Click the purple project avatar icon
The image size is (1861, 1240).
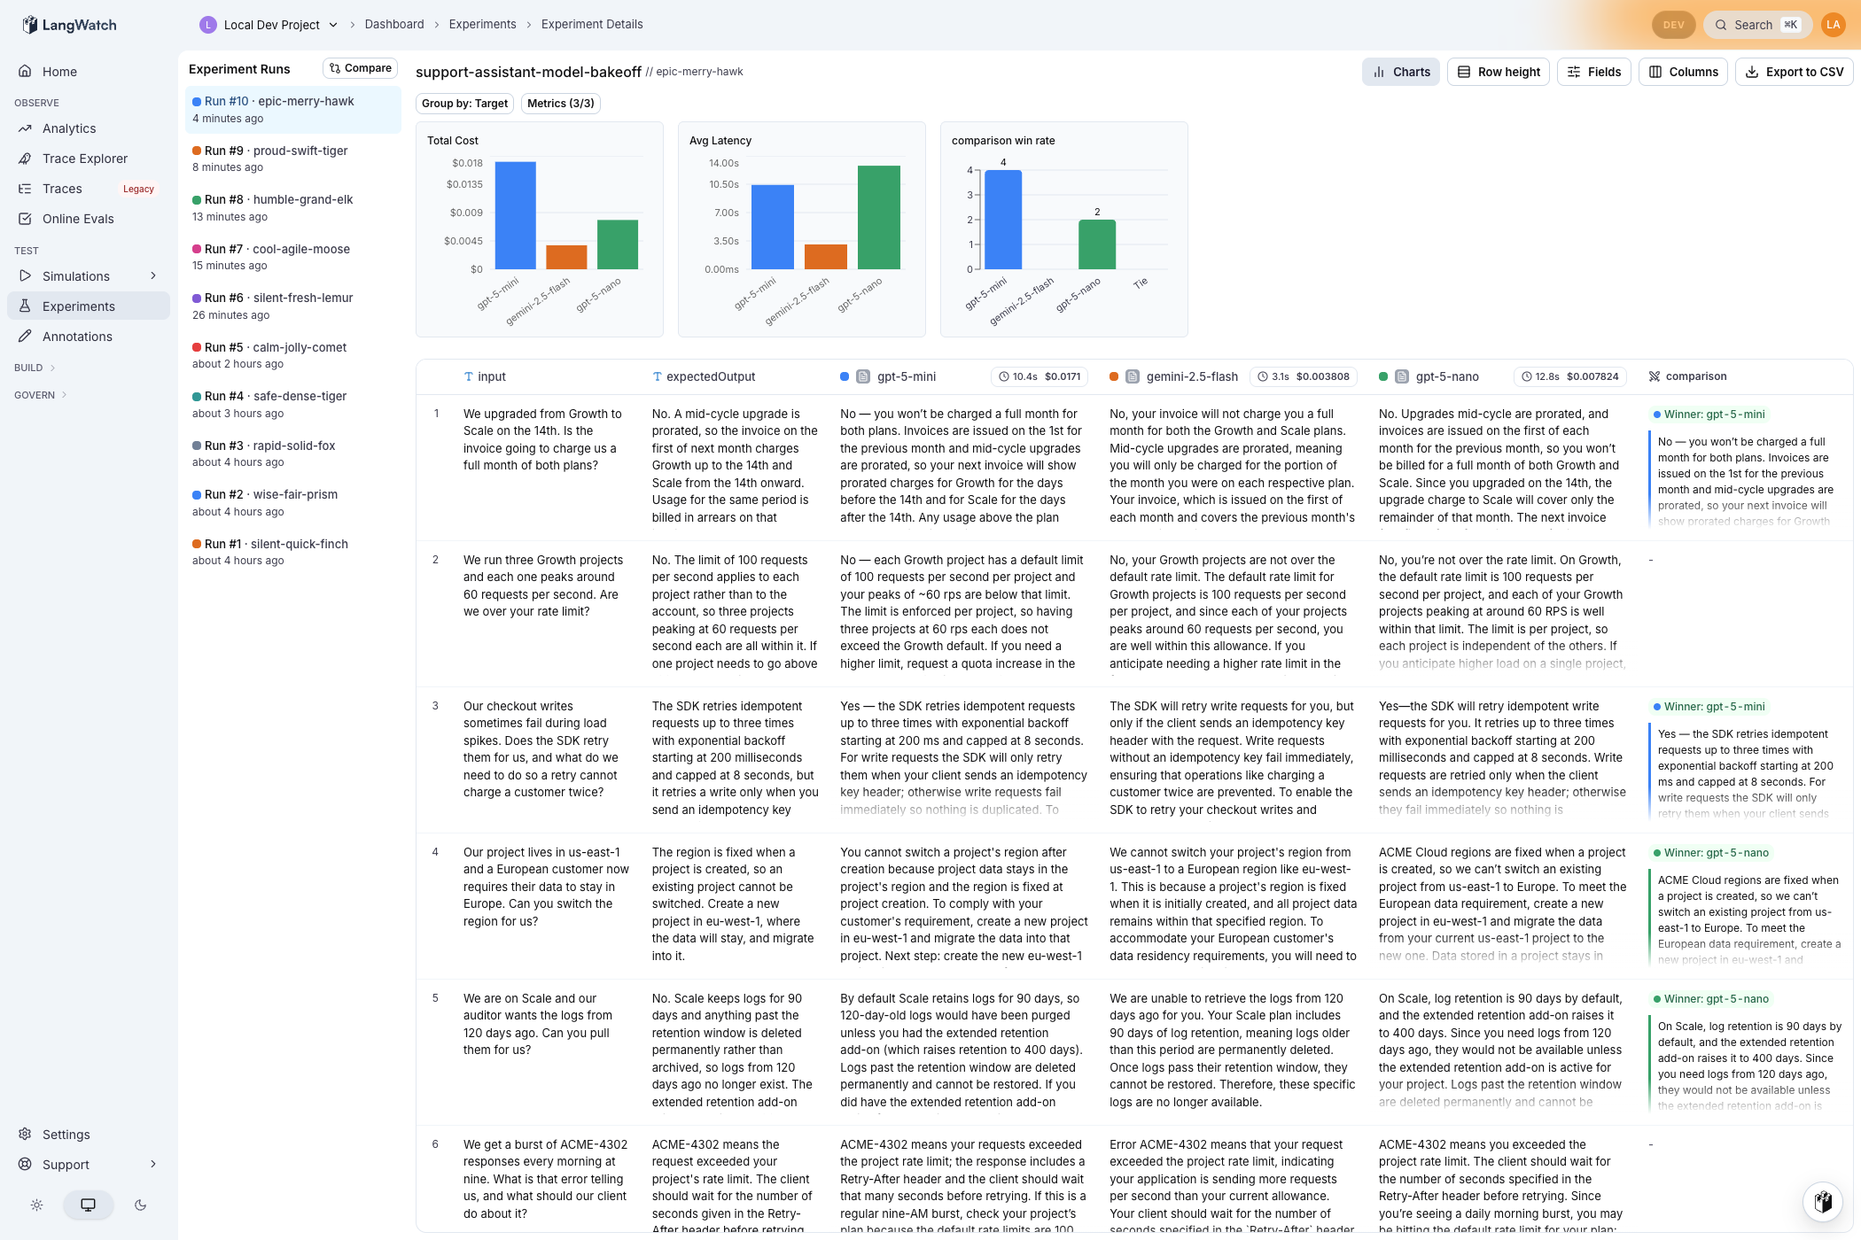[x=208, y=25]
